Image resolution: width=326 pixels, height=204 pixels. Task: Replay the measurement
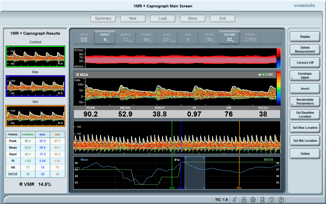coord(305,36)
